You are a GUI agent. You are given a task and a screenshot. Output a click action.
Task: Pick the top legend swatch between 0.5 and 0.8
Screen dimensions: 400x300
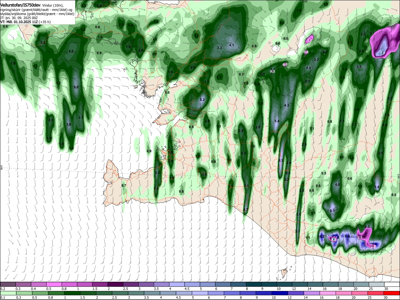(x=54, y=284)
